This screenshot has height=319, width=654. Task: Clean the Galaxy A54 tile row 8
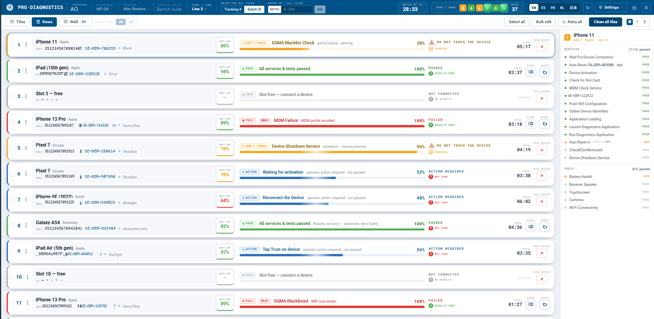coord(530,227)
